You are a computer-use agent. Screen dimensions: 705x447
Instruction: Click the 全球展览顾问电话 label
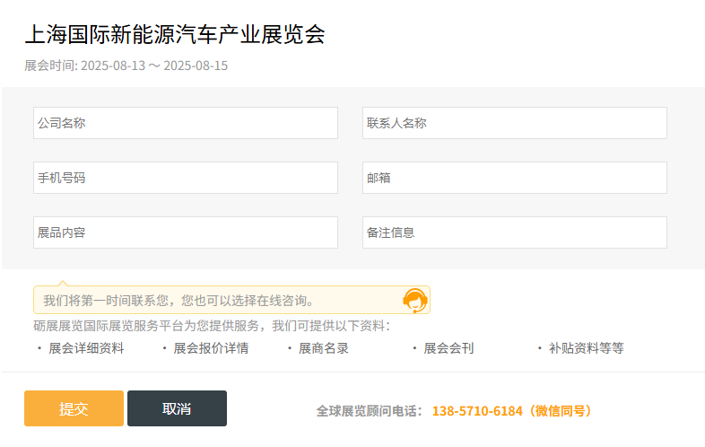[369, 411]
